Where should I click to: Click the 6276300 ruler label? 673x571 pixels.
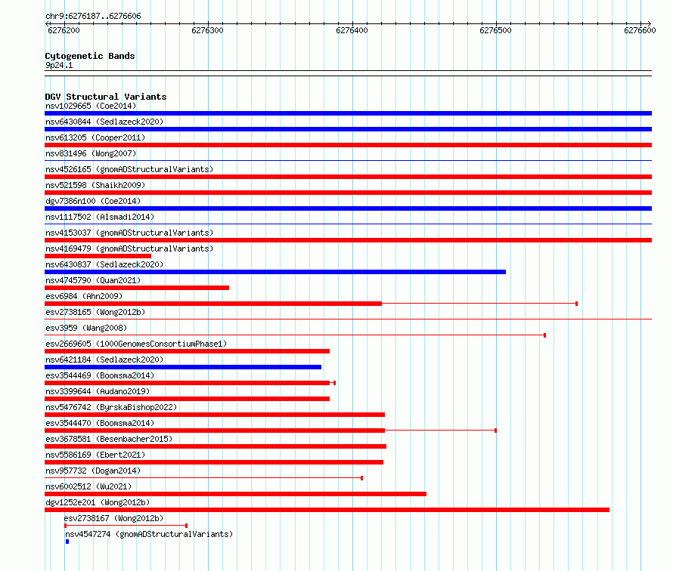(x=207, y=30)
